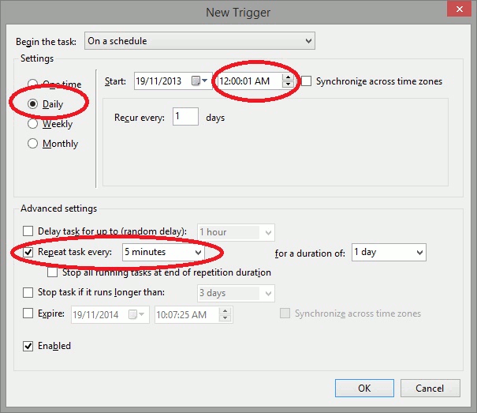Pick the Monthly schedule option
Image resolution: width=477 pixels, height=413 pixels.
(x=33, y=144)
